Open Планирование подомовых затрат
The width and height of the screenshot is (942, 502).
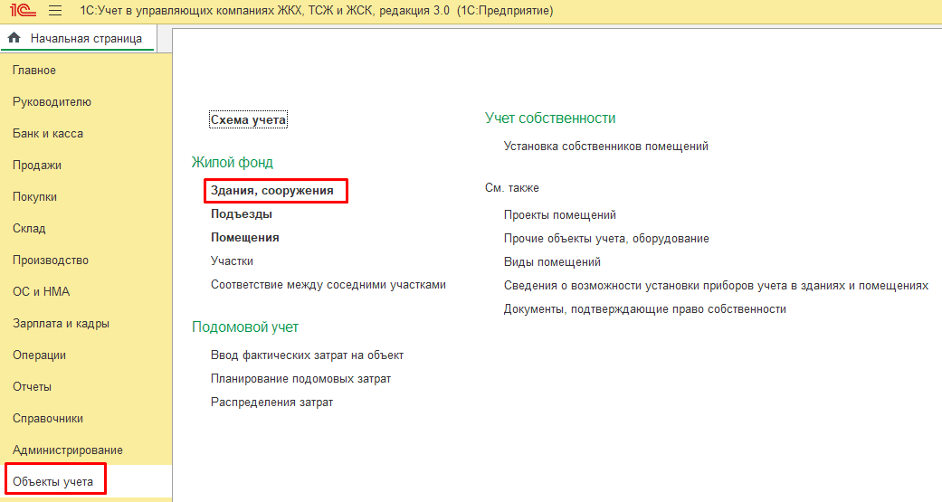pyautogui.click(x=300, y=379)
